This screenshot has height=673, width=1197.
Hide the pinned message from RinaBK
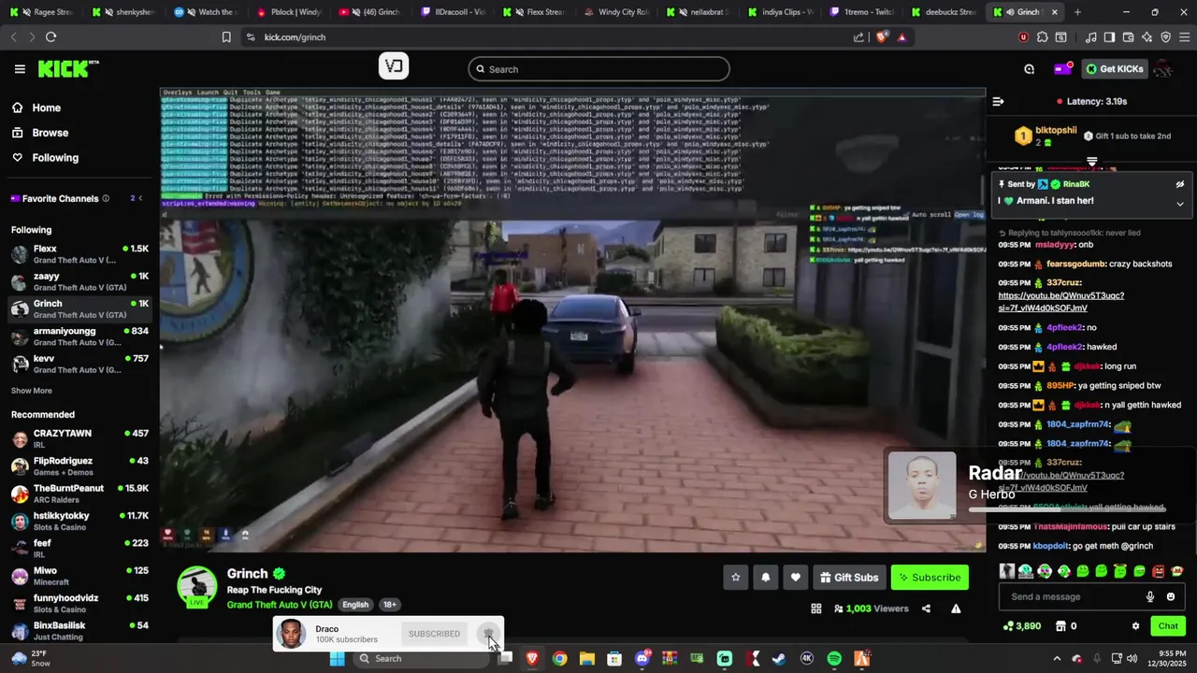(x=1179, y=184)
